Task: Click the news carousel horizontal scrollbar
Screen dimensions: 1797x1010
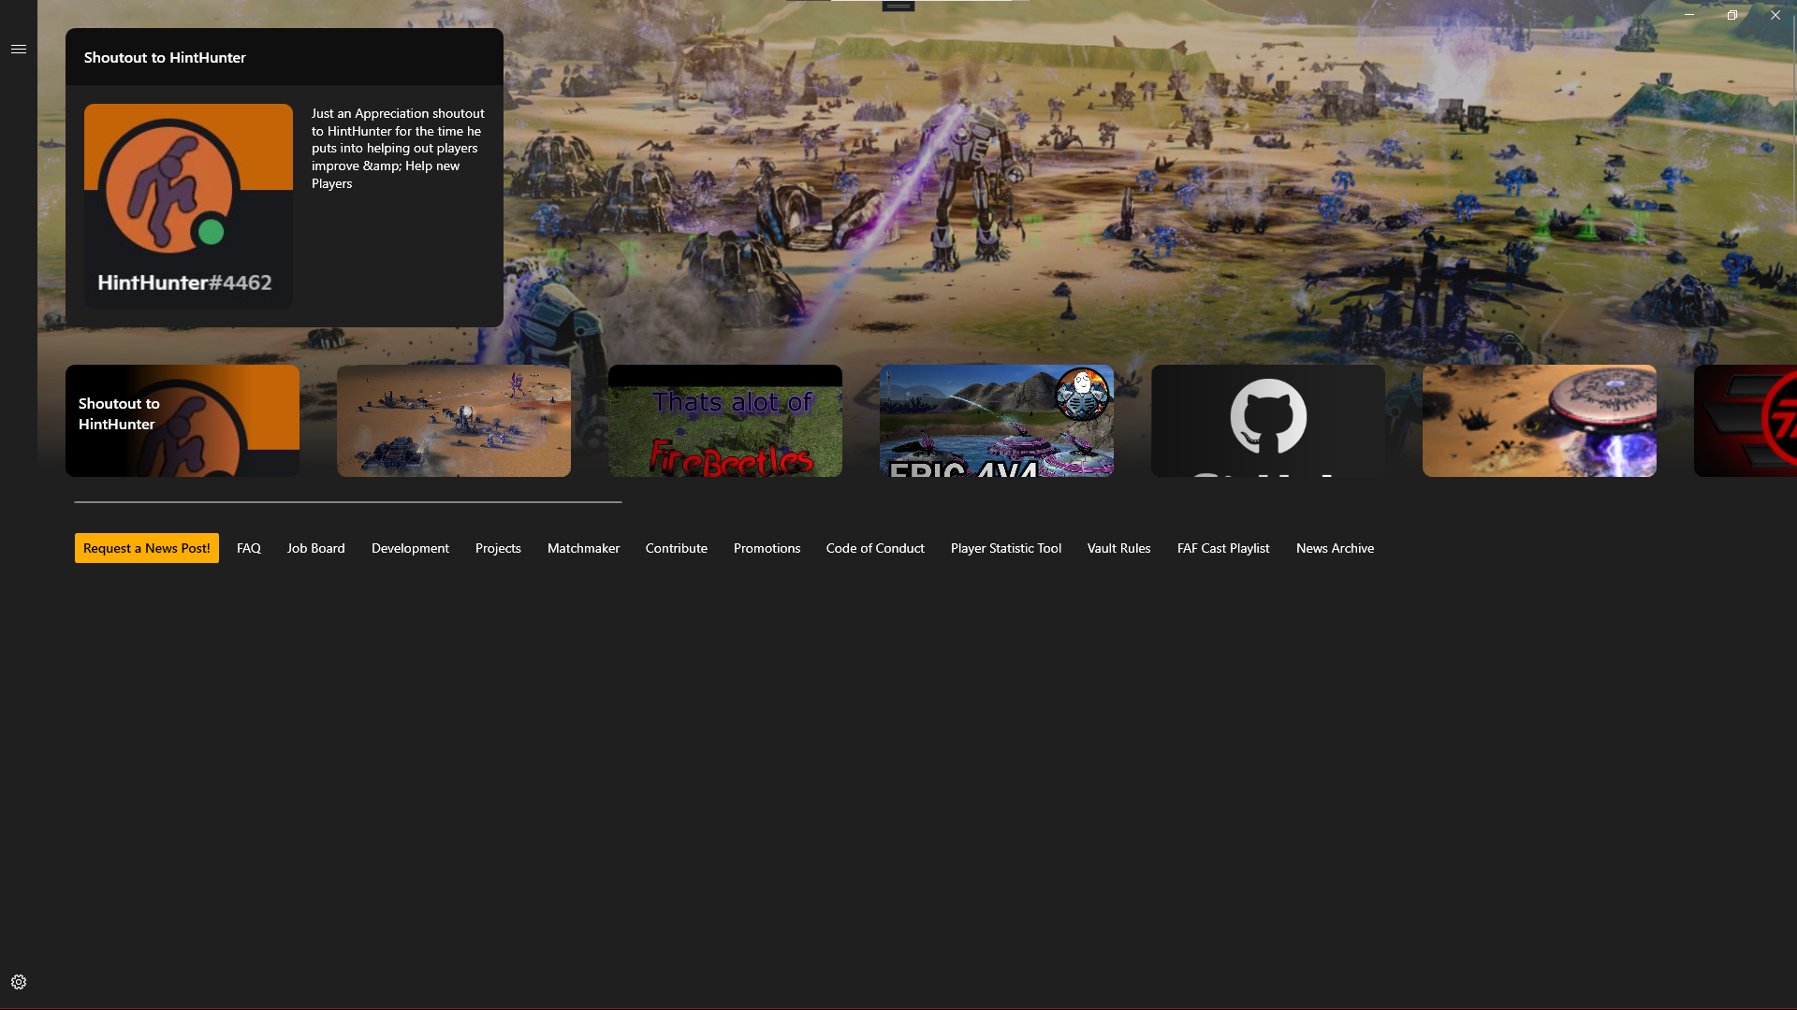Action: pyautogui.click(x=348, y=502)
